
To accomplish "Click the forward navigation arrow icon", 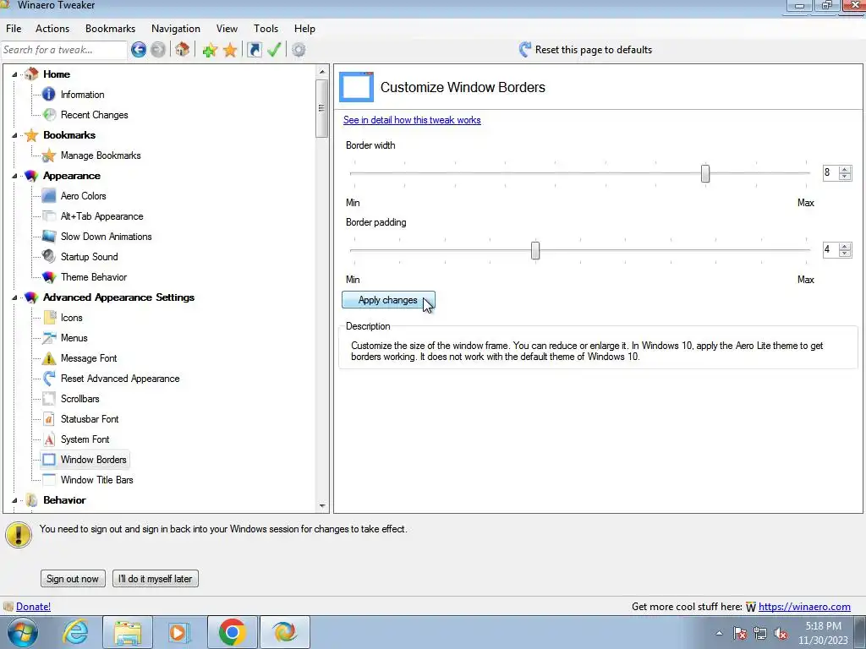I will pyautogui.click(x=158, y=50).
